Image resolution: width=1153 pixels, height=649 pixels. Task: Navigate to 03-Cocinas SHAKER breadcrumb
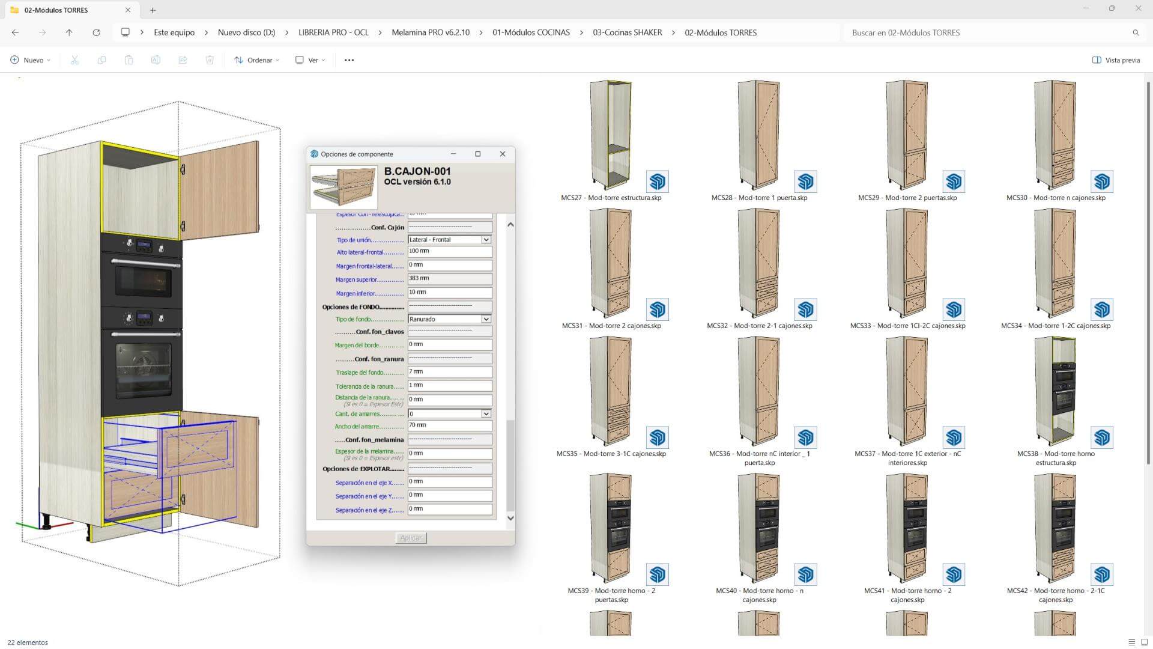[x=627, y=32]
